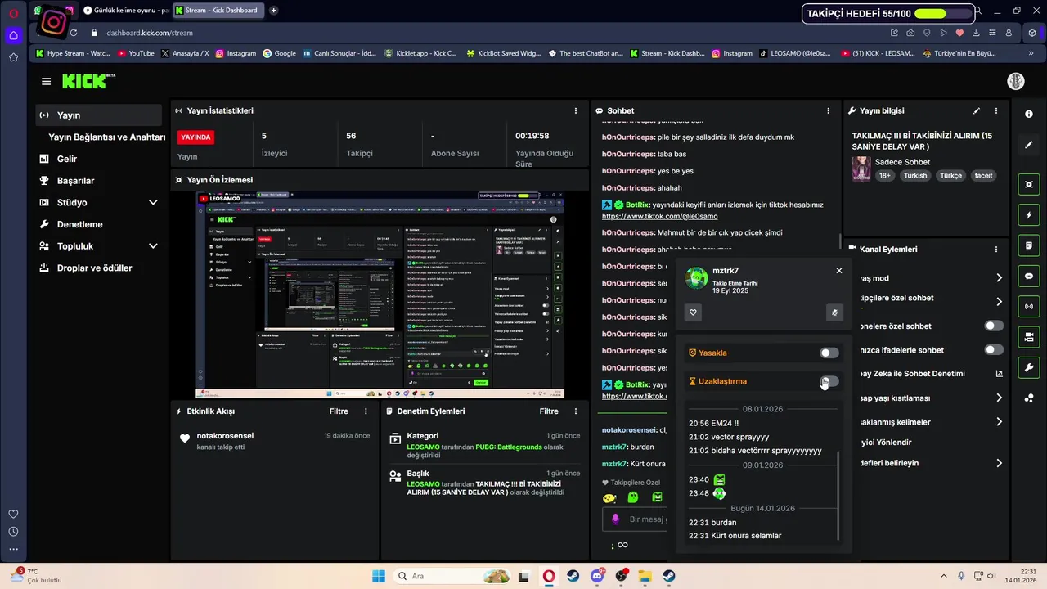
Task: Open Sohbet panel three-dot menu
Action: pyautogui.click(x=828, y=110)
